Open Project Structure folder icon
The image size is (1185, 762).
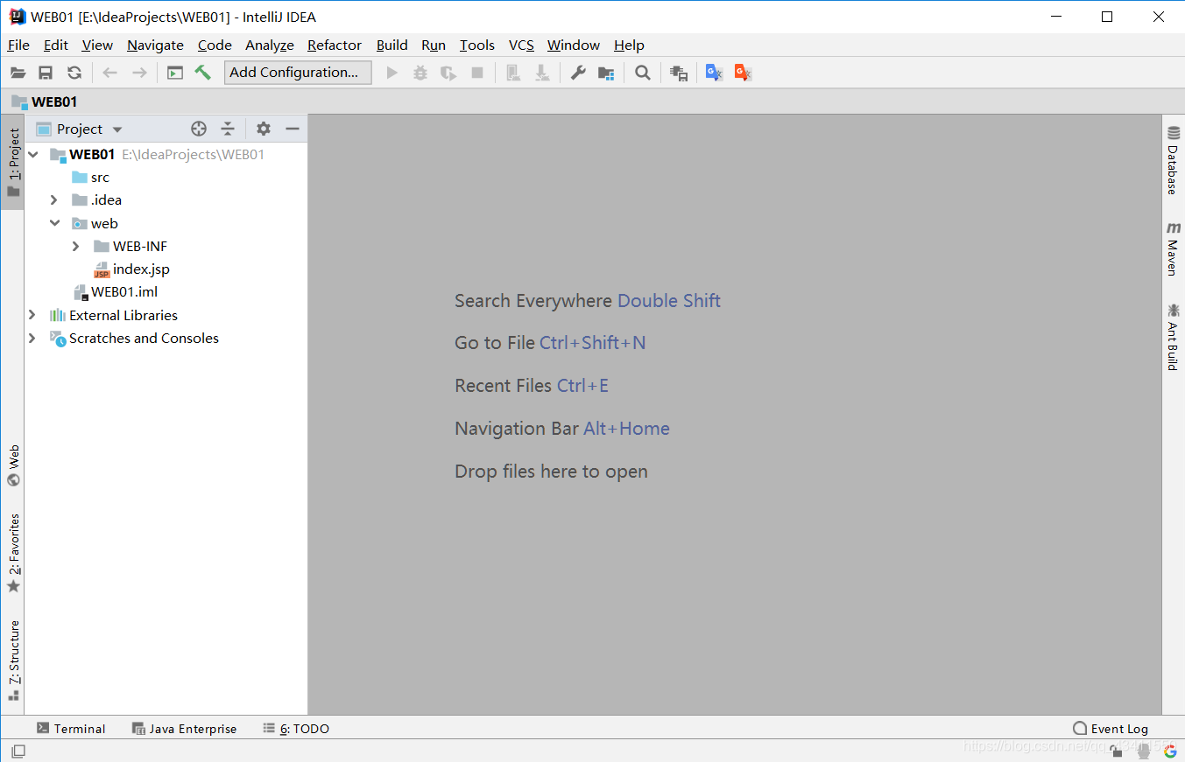point(606,73)
